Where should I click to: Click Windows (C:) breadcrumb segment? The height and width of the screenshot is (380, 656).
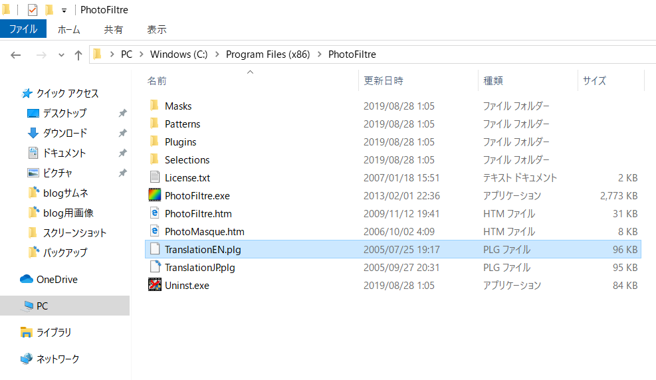[179, 54]
